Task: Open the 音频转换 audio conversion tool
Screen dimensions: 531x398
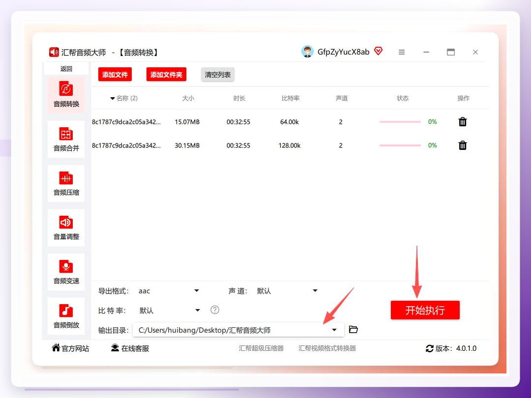Action: (x=66, y=95)
